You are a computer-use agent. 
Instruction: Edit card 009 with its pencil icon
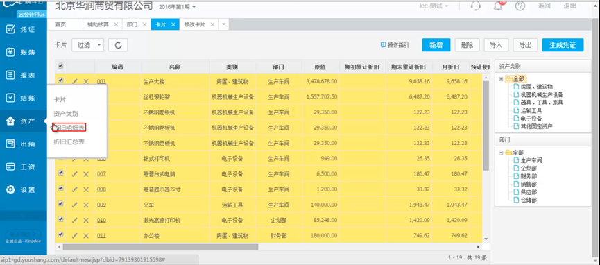pyautogui.click(x=75, y=205)
